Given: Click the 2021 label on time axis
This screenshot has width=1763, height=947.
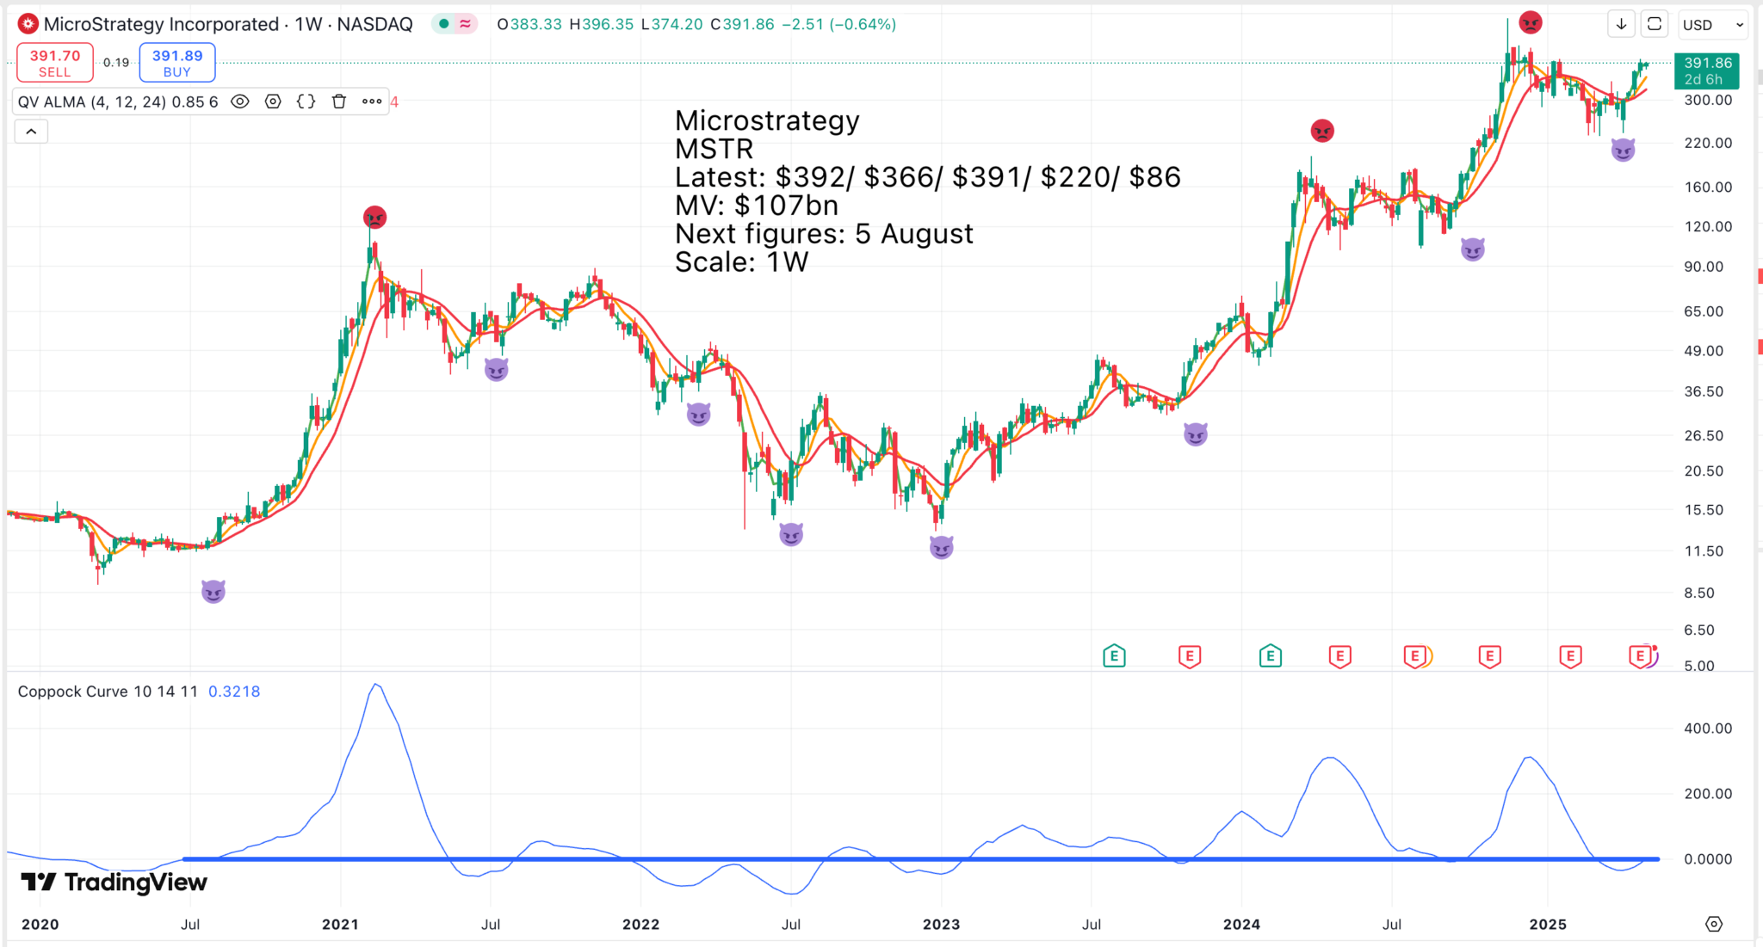Looking at the screenshot, I should [x=340, y=924].
